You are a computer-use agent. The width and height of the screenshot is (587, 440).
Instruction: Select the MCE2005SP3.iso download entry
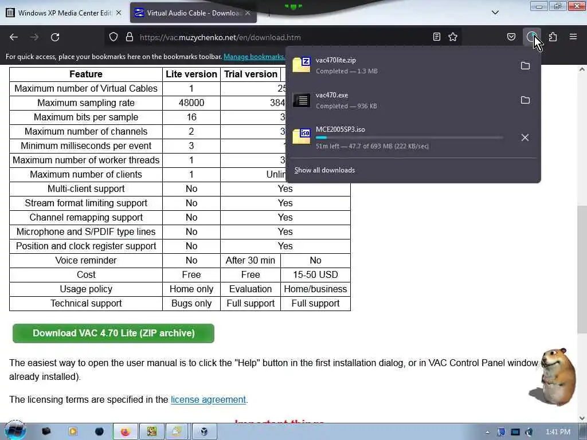(x=401, y=137)
